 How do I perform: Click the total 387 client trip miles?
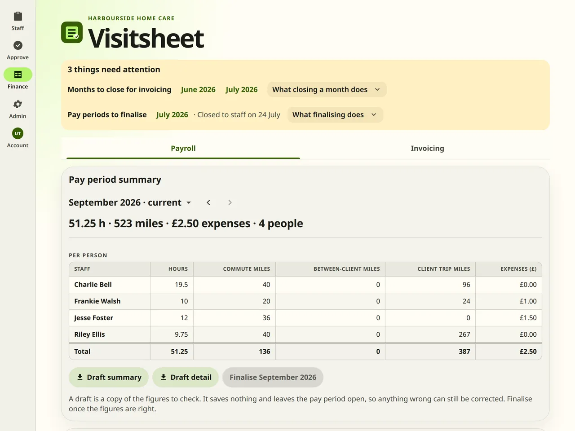pyautogui.click(x=430, y=352)
